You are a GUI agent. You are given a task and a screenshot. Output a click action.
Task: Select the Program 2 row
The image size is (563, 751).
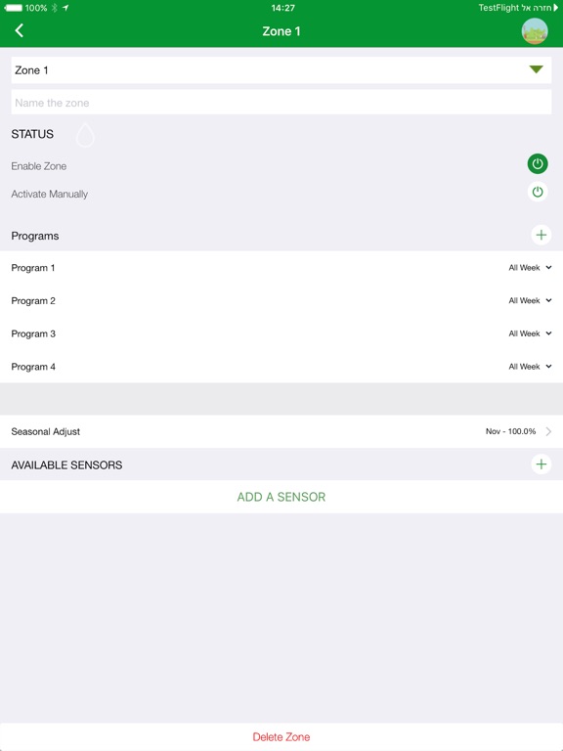281,301
